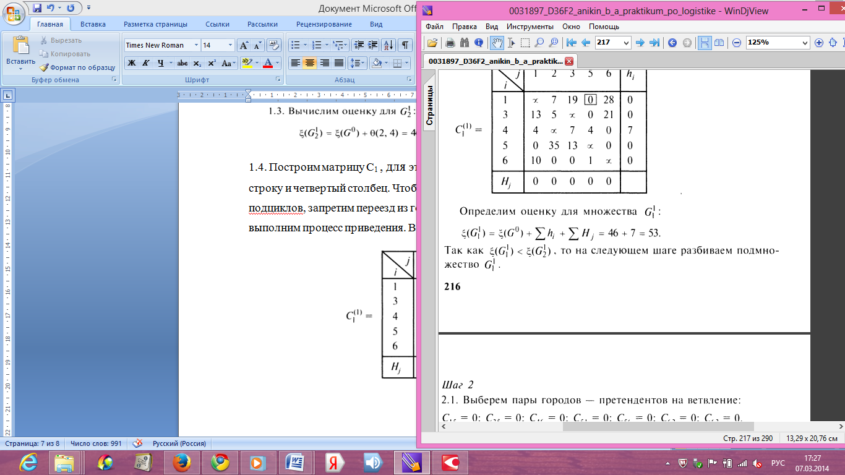Click the Save icon in Word's quick access toolbar

pos(37,8)
